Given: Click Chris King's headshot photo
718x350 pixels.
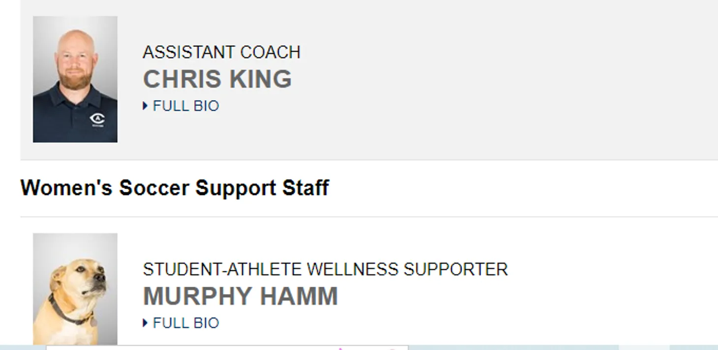Looking at the screenshot, I should (x=75, y=79).
